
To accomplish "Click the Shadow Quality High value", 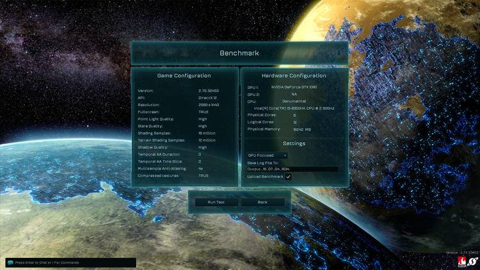I will 202,147.
